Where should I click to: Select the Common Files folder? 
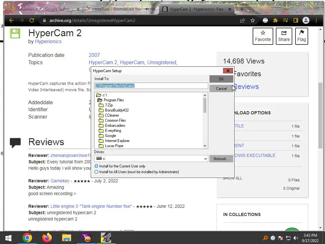(112, 120)
